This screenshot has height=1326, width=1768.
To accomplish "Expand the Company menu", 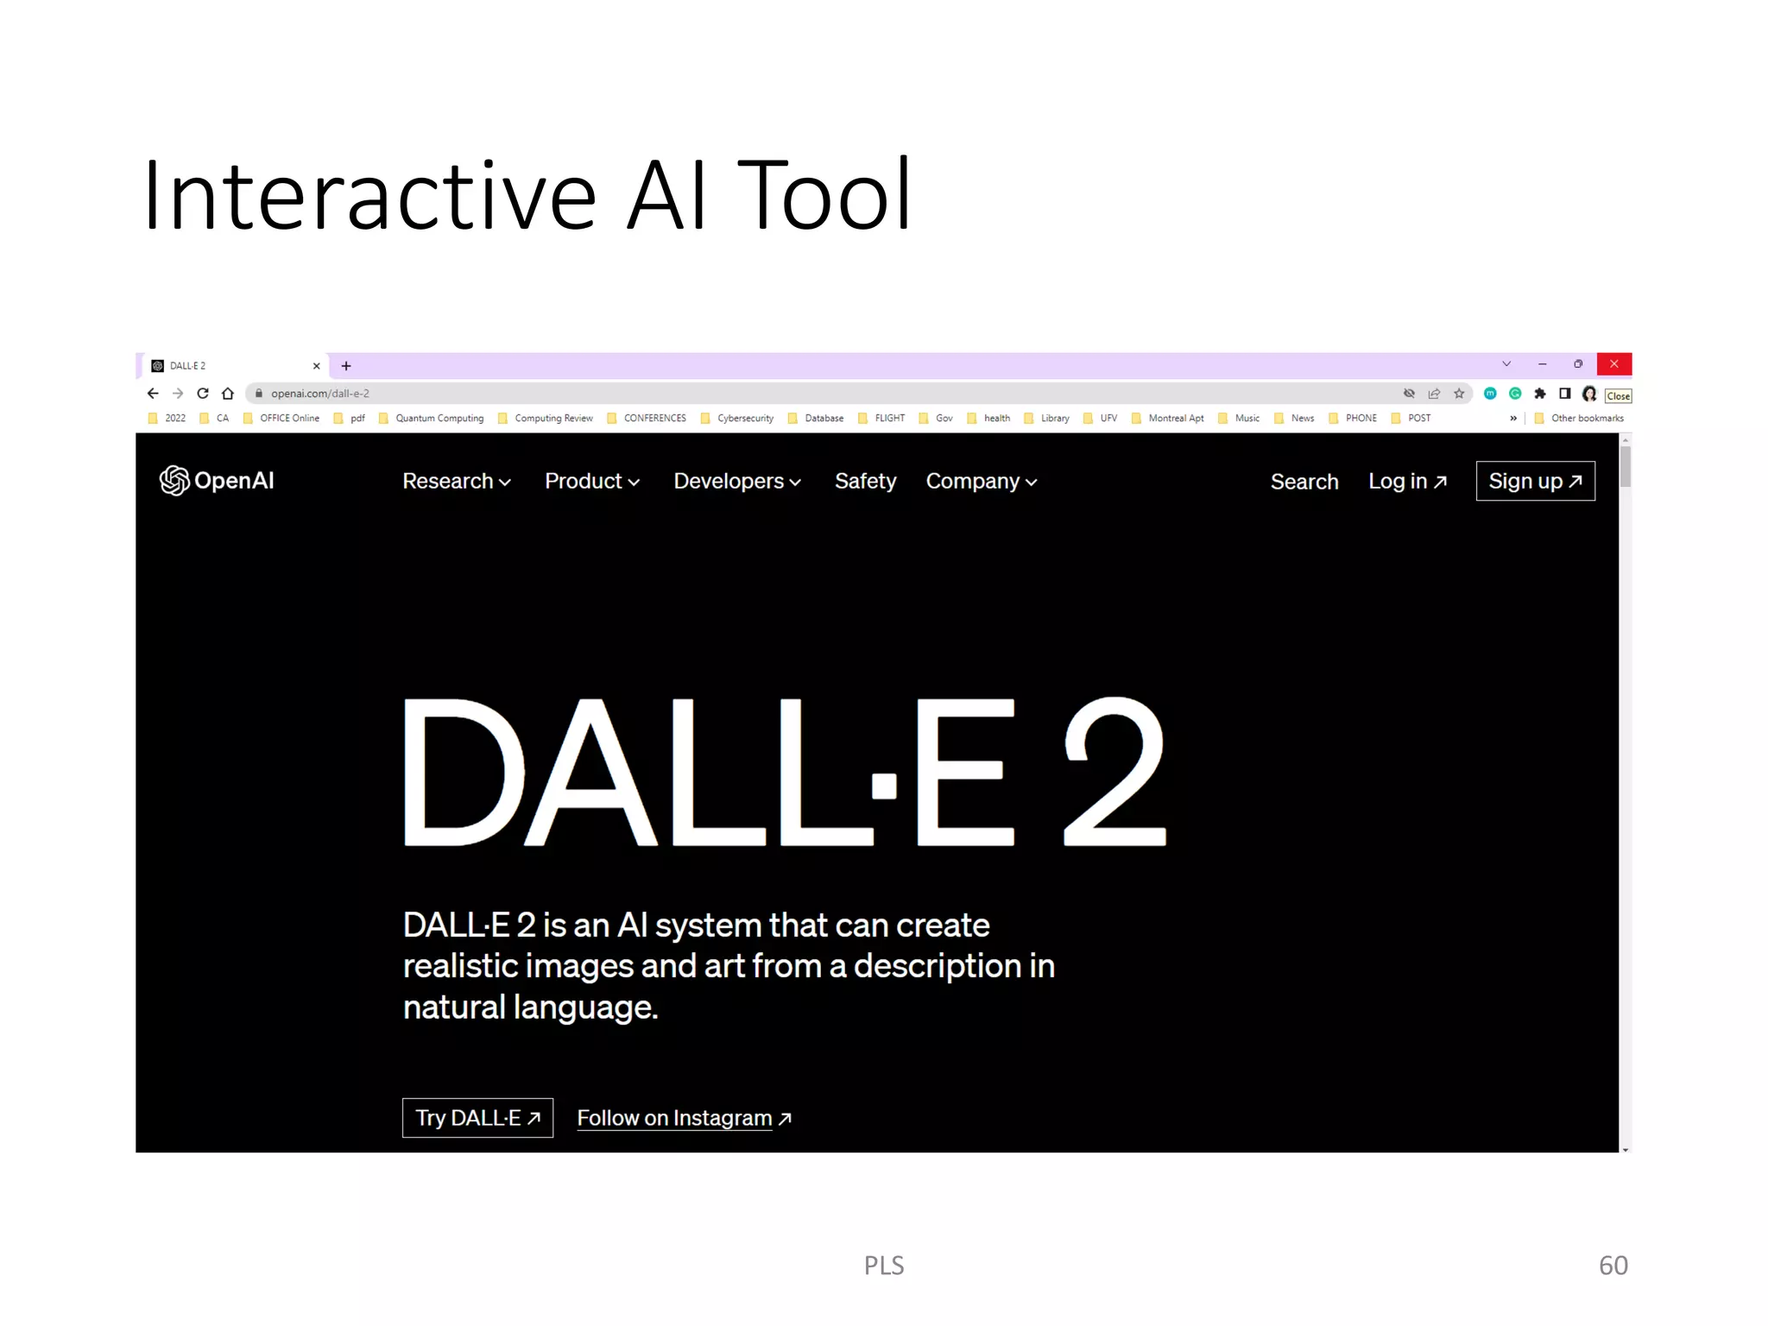I will (x=982, y=482).
